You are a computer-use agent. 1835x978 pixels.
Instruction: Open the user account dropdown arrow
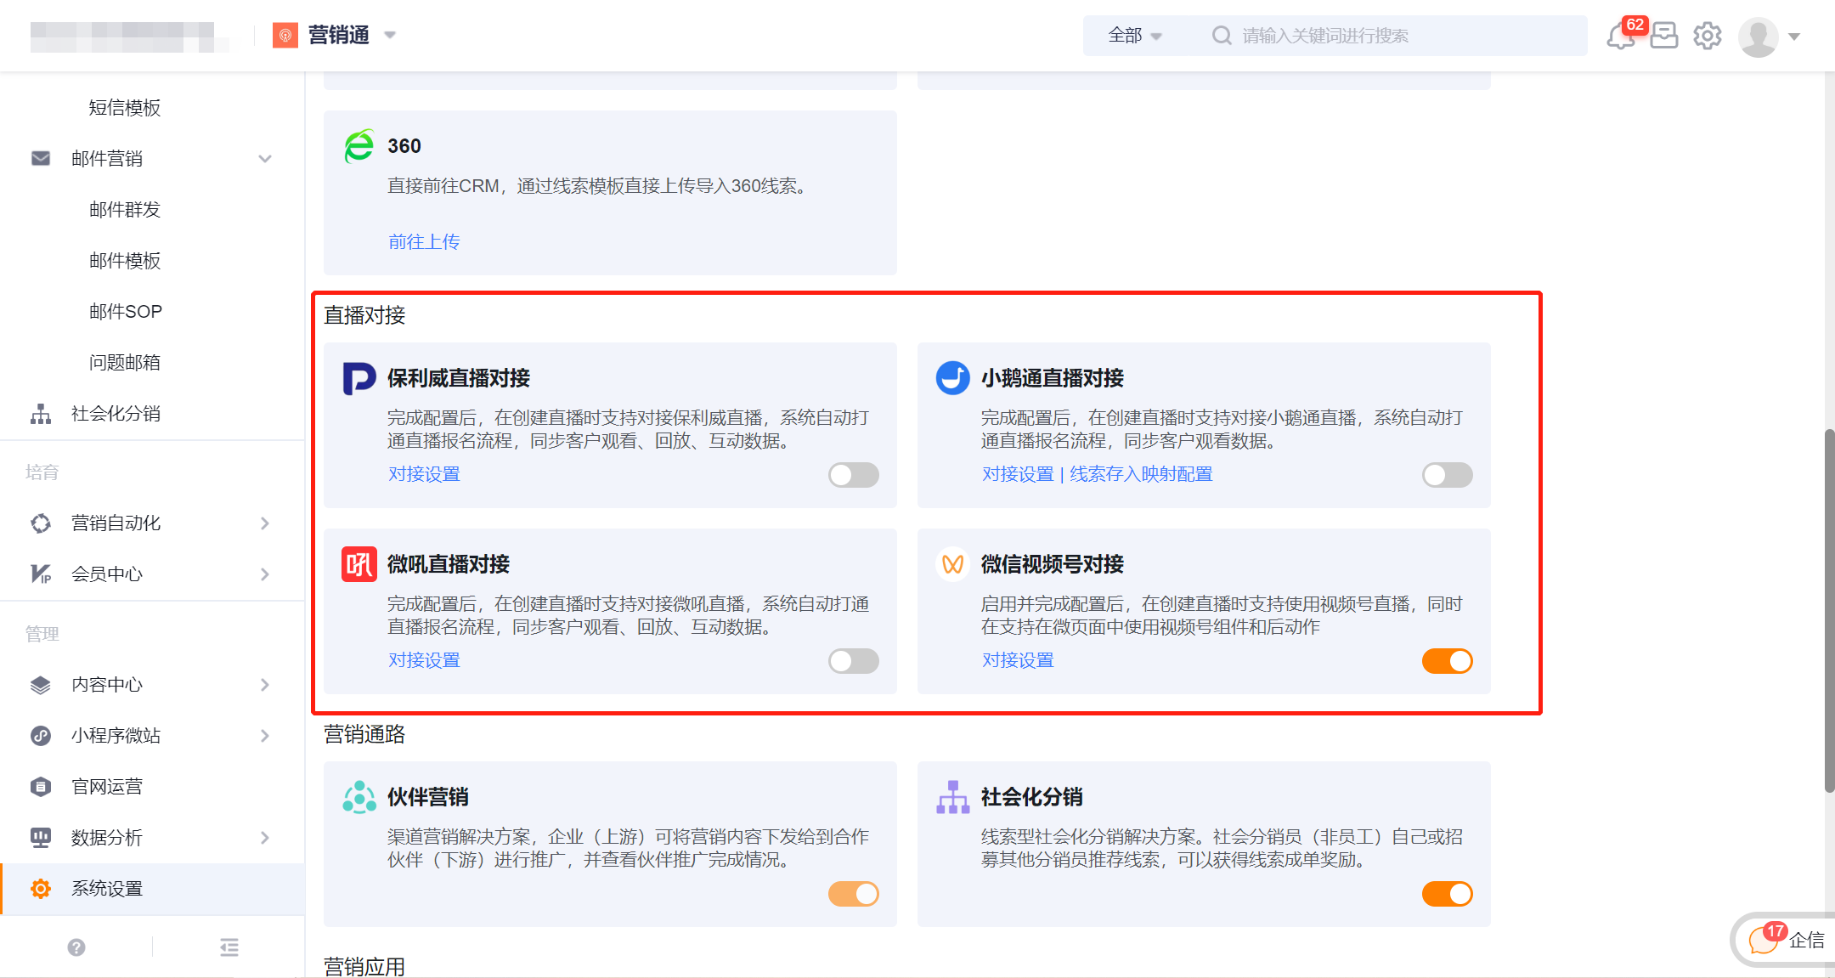tap(1794, 37)
